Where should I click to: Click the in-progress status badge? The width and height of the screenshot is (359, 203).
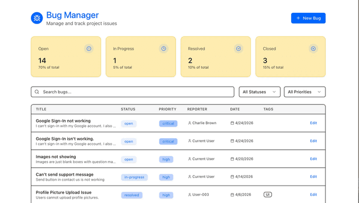point(134,177)
